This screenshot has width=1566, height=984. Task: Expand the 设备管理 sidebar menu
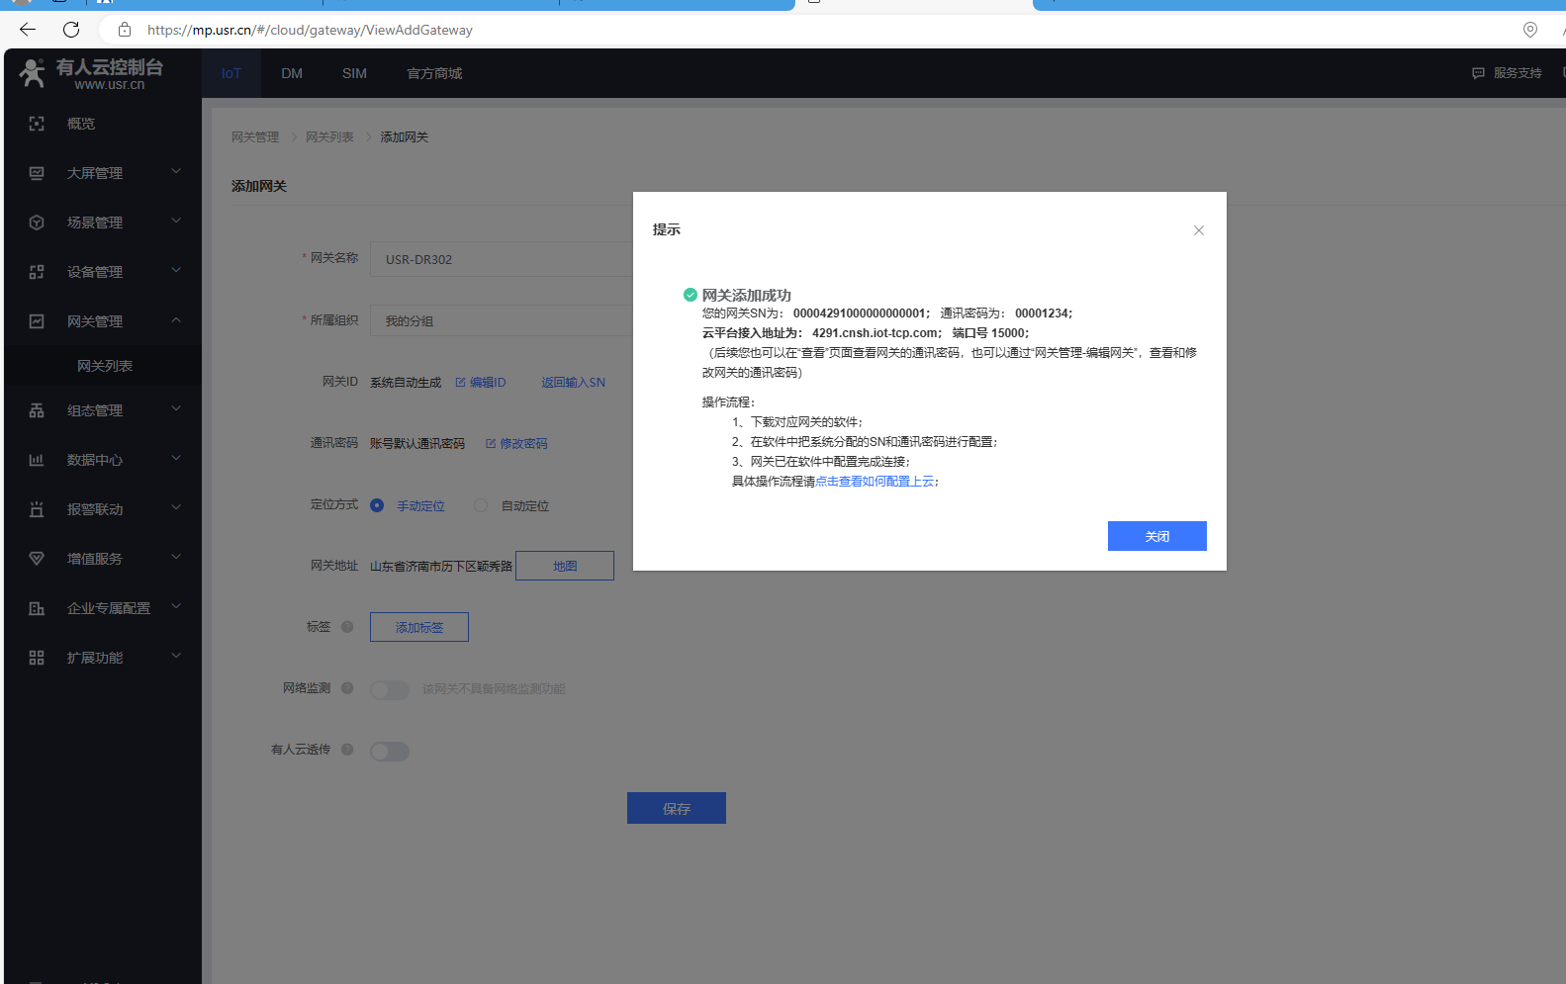(x=176, y=271)
